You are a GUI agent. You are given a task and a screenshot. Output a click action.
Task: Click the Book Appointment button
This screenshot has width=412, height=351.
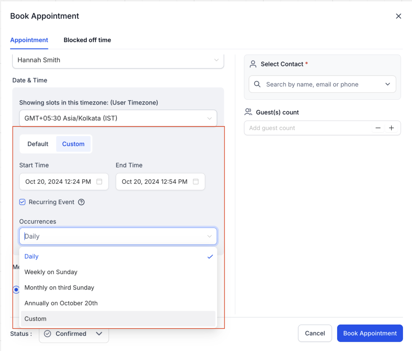370,333
